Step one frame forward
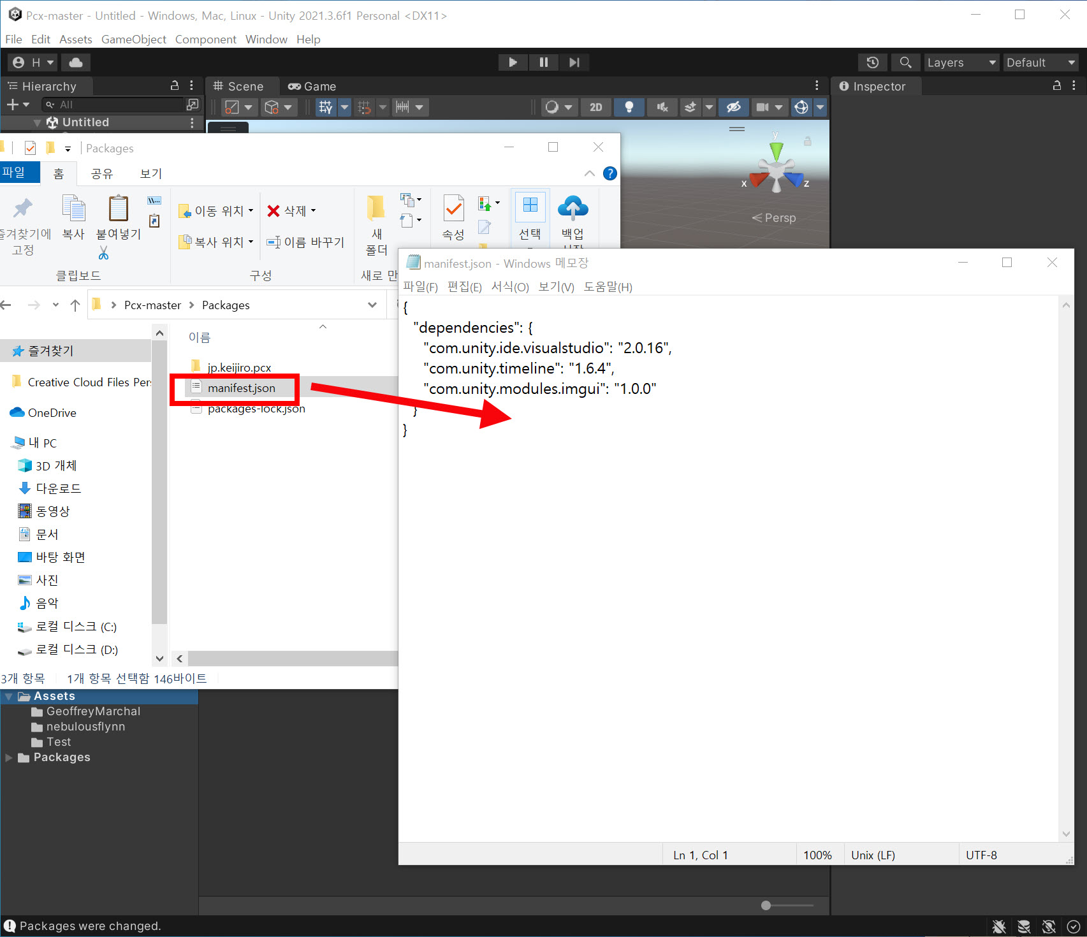Image resolution: width=1087 pixels, height=937 pixels. 574,62
